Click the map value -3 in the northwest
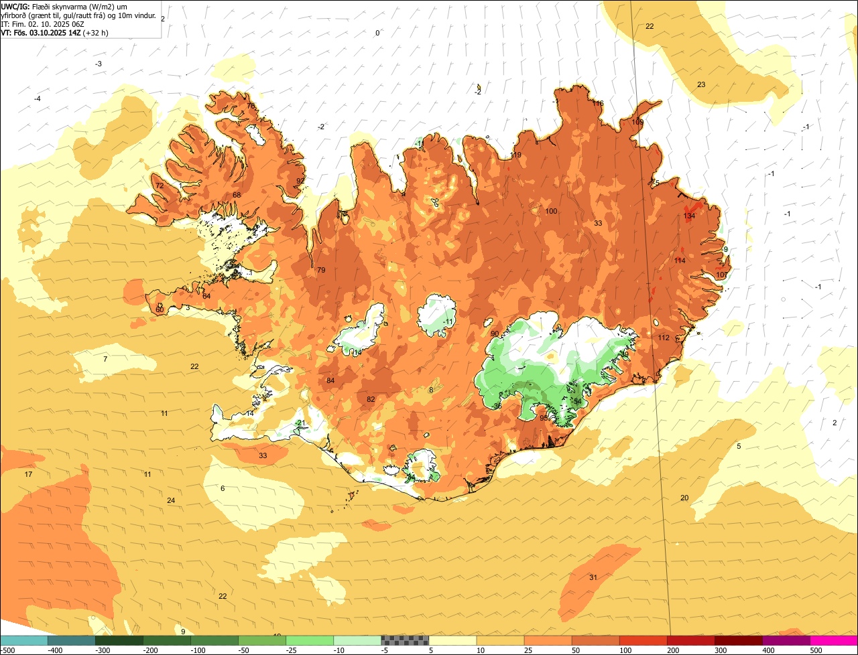 (x=99, y=64)
